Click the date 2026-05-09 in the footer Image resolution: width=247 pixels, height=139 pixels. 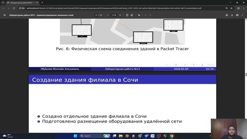click(x=181, y=69)
